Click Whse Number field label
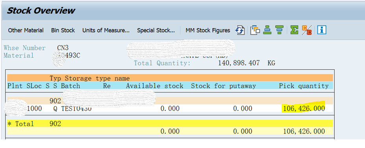The height and width of the screenshot is (148, 365). click(24, 48)
